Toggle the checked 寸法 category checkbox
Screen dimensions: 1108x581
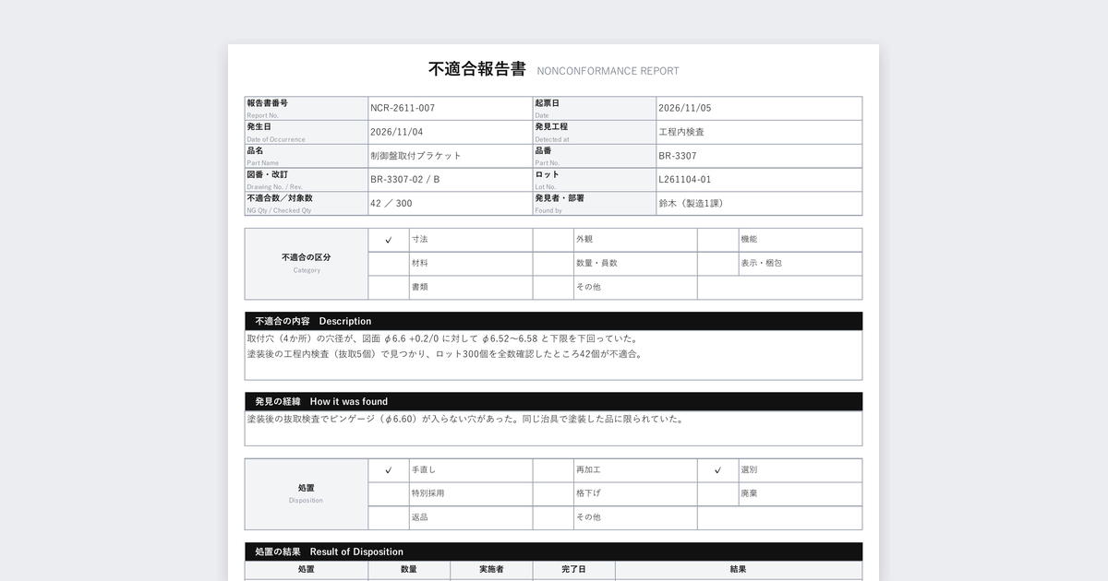point(389,240)
